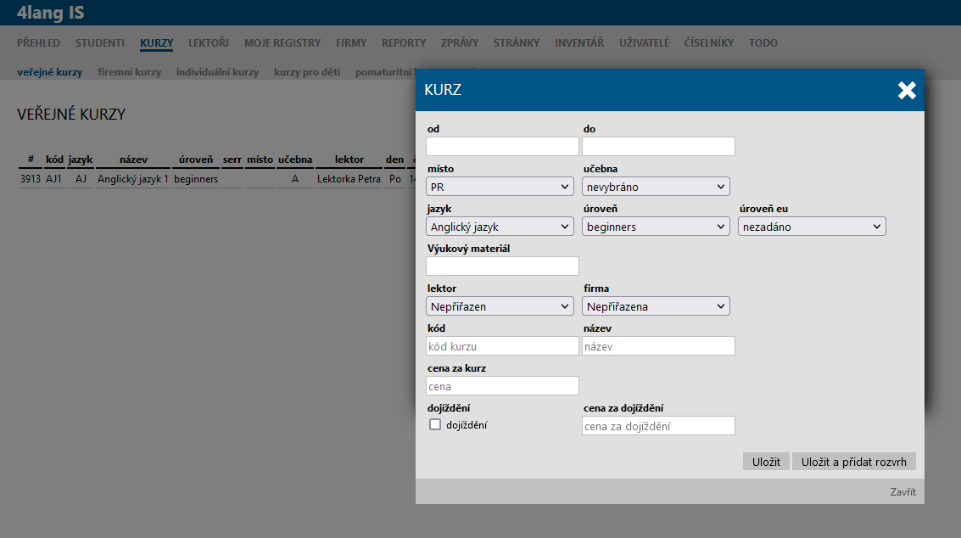Click the Výukový materiál field
961x538 pixels.
[x=502, y=266]
